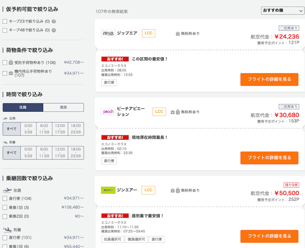Click フライトの詳細を見る for Peach flight
Screen dimensions: 305x248
269,158
